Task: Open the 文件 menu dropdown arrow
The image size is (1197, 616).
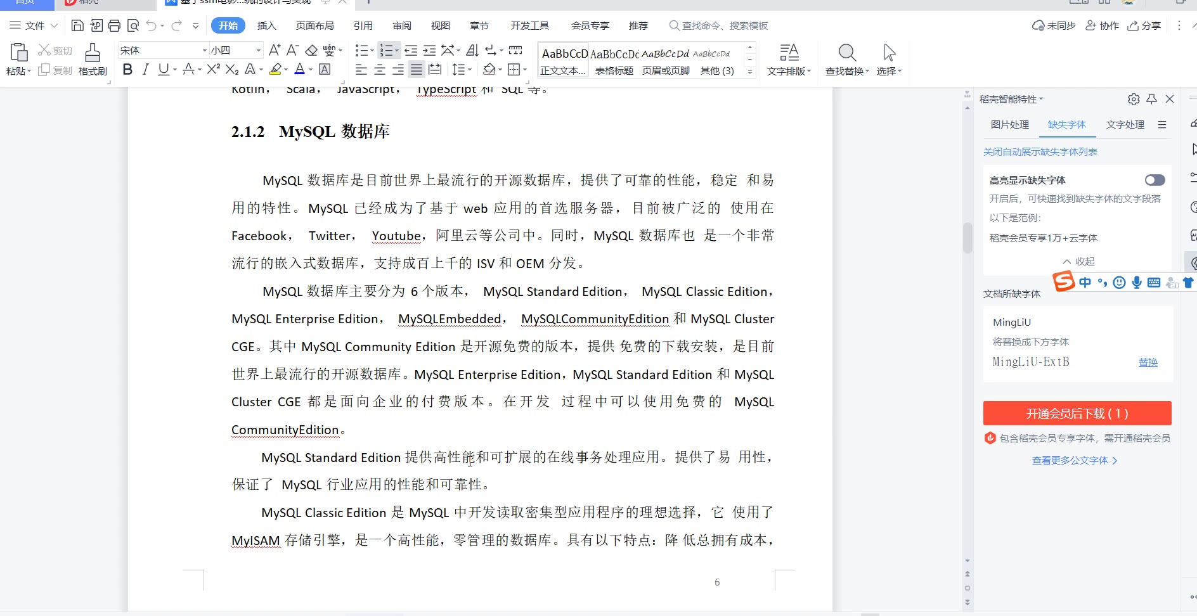Action: click(x=54, y=25)
